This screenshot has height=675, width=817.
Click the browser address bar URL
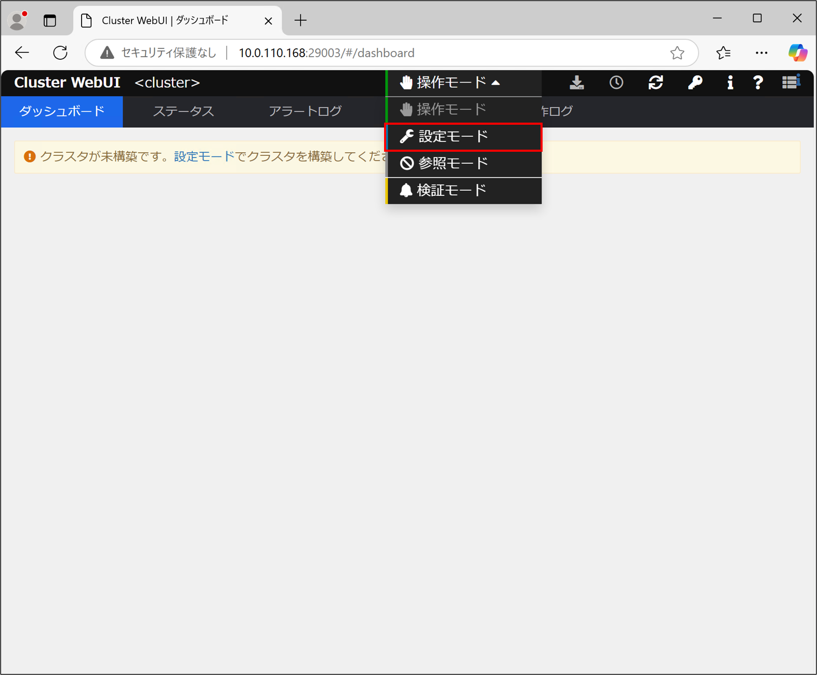point(326,53)
